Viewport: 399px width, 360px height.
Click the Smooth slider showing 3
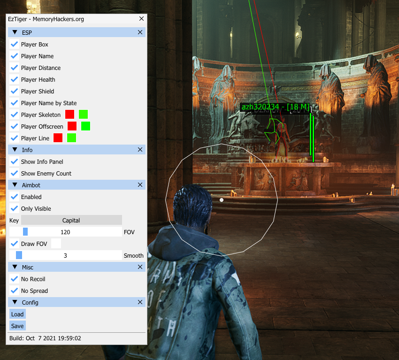(66, 255)
